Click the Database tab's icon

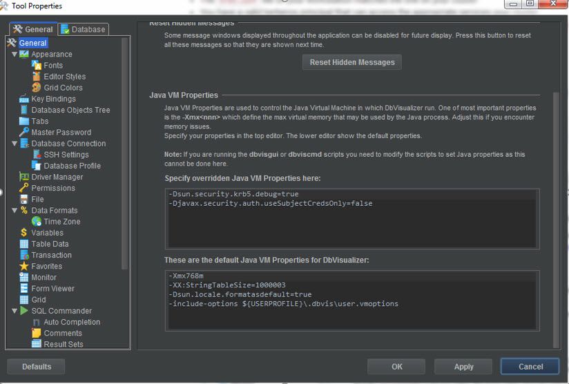pyautogui.click(x=66, y=30)
